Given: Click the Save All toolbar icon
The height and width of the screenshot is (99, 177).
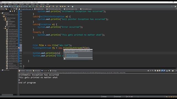Looking at the screenshot, I should tap(7, 7).
